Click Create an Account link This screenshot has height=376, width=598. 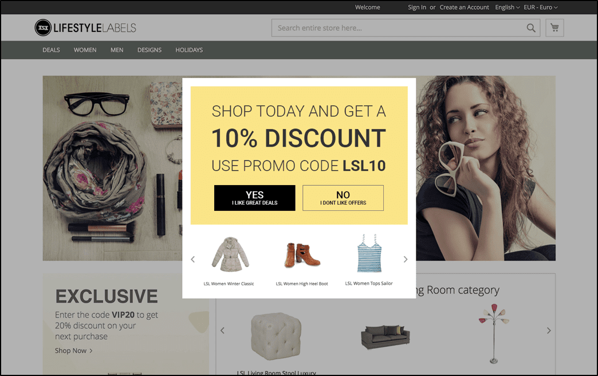click(x=464, y=7)
